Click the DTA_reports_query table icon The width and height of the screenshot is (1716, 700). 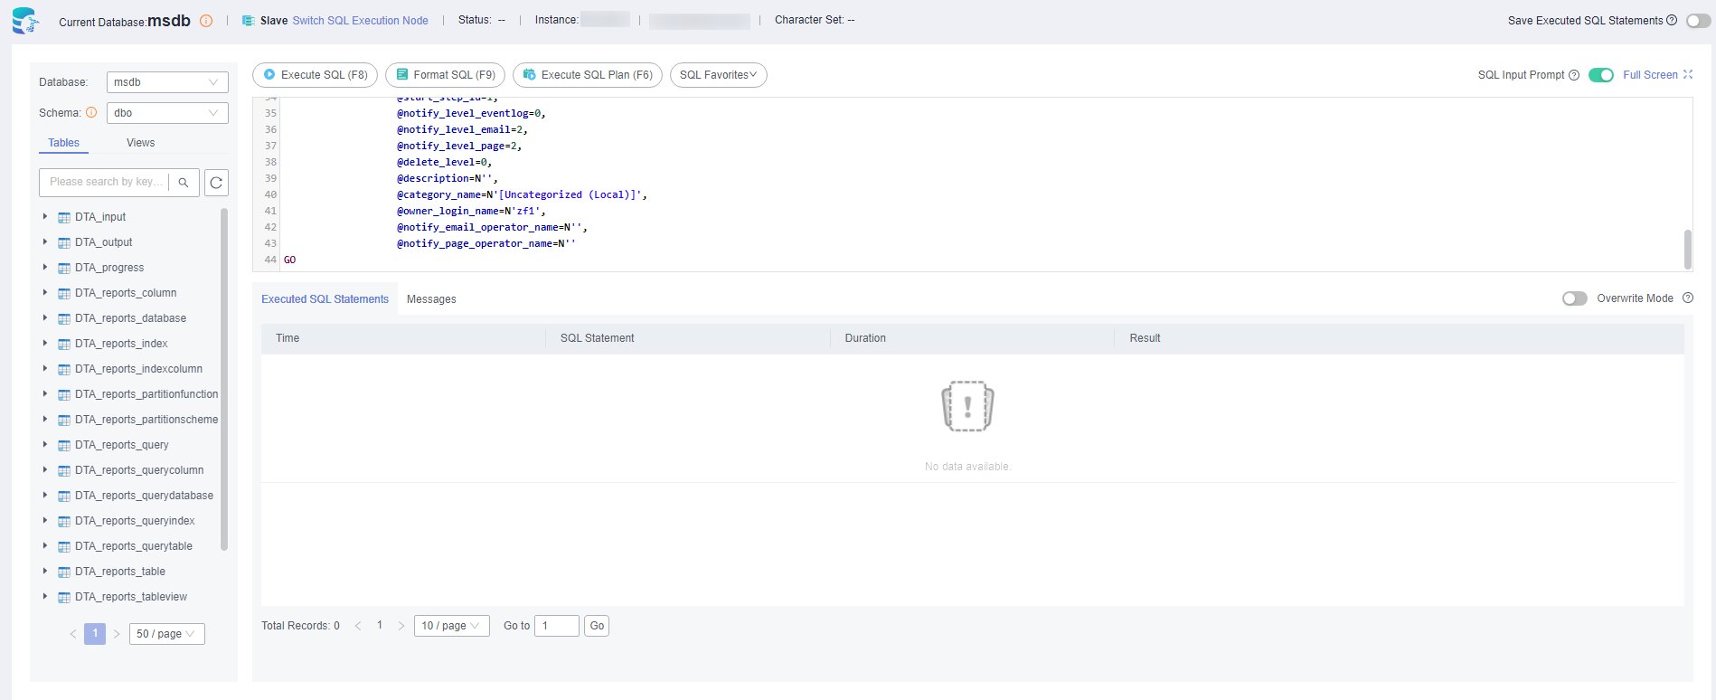tap(64, 446)
